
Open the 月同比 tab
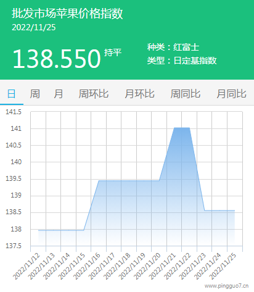pos(231,94)
